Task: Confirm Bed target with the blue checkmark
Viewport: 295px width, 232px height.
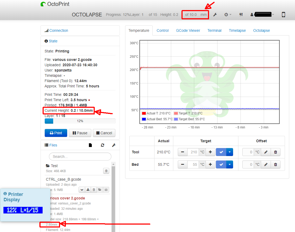Action: coord(221,164)
